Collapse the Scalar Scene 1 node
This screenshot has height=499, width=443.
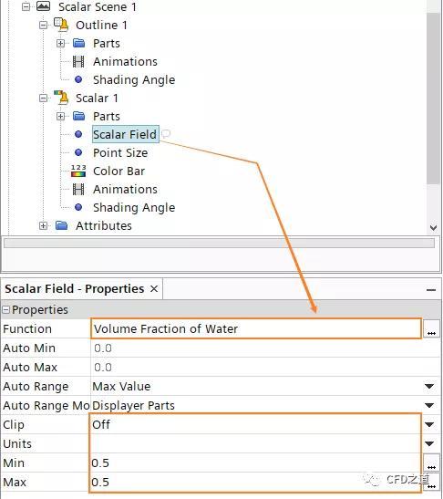pos(26,6)
